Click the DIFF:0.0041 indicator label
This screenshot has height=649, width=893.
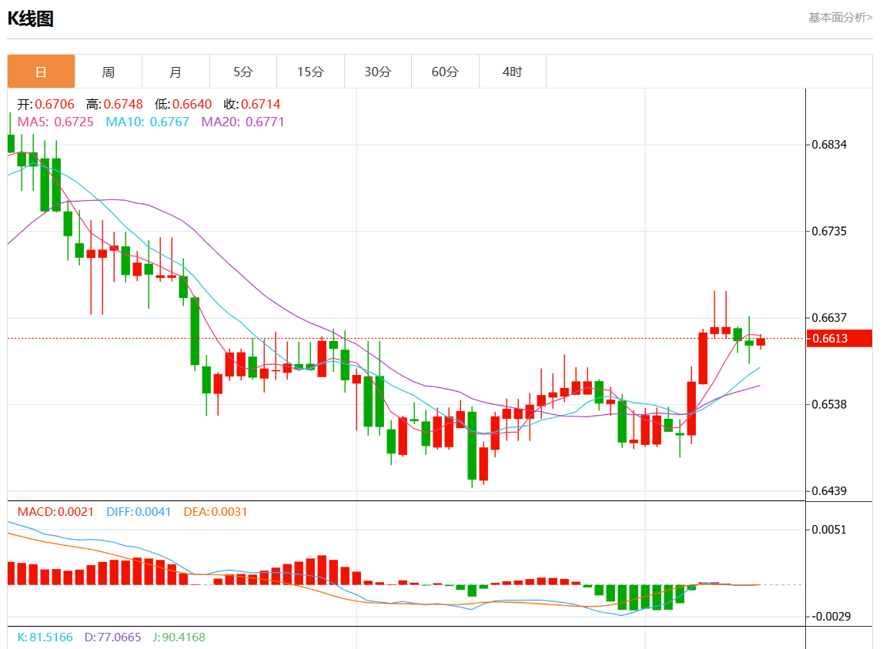139,512
